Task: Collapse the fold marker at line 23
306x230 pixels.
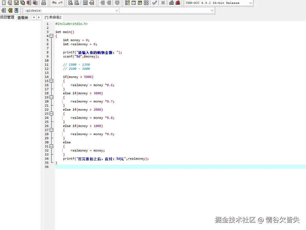Action: [52, 114]
